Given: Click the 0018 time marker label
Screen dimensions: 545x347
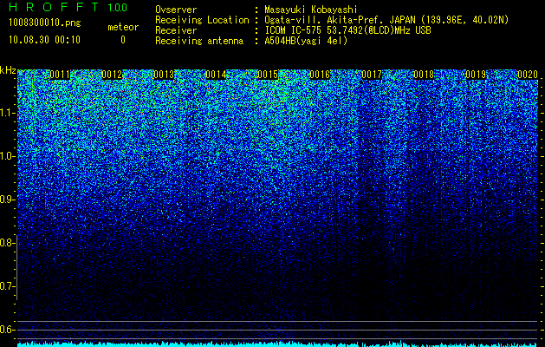Looking at the screenshot, I should [x=424, y=75].
